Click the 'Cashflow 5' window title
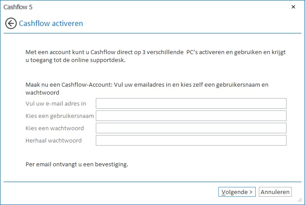Screen dimensions: 305x205 pyautogui.click(x=18, y=7)
